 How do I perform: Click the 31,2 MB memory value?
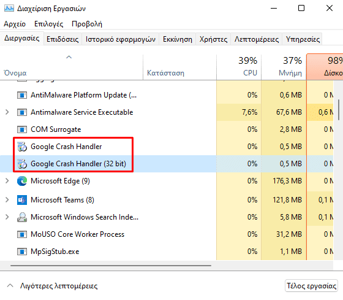pos(288,234)
